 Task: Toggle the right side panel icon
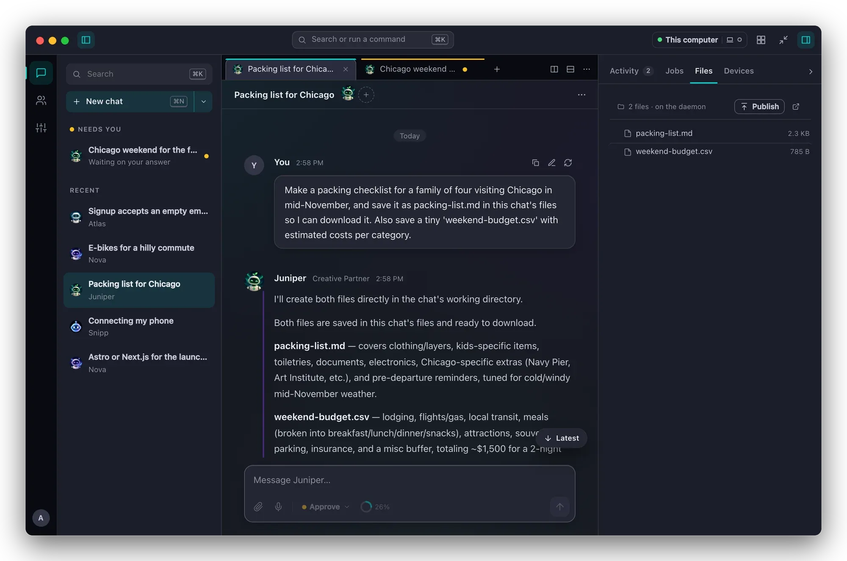pyautogui.click(x=805, y=40)
